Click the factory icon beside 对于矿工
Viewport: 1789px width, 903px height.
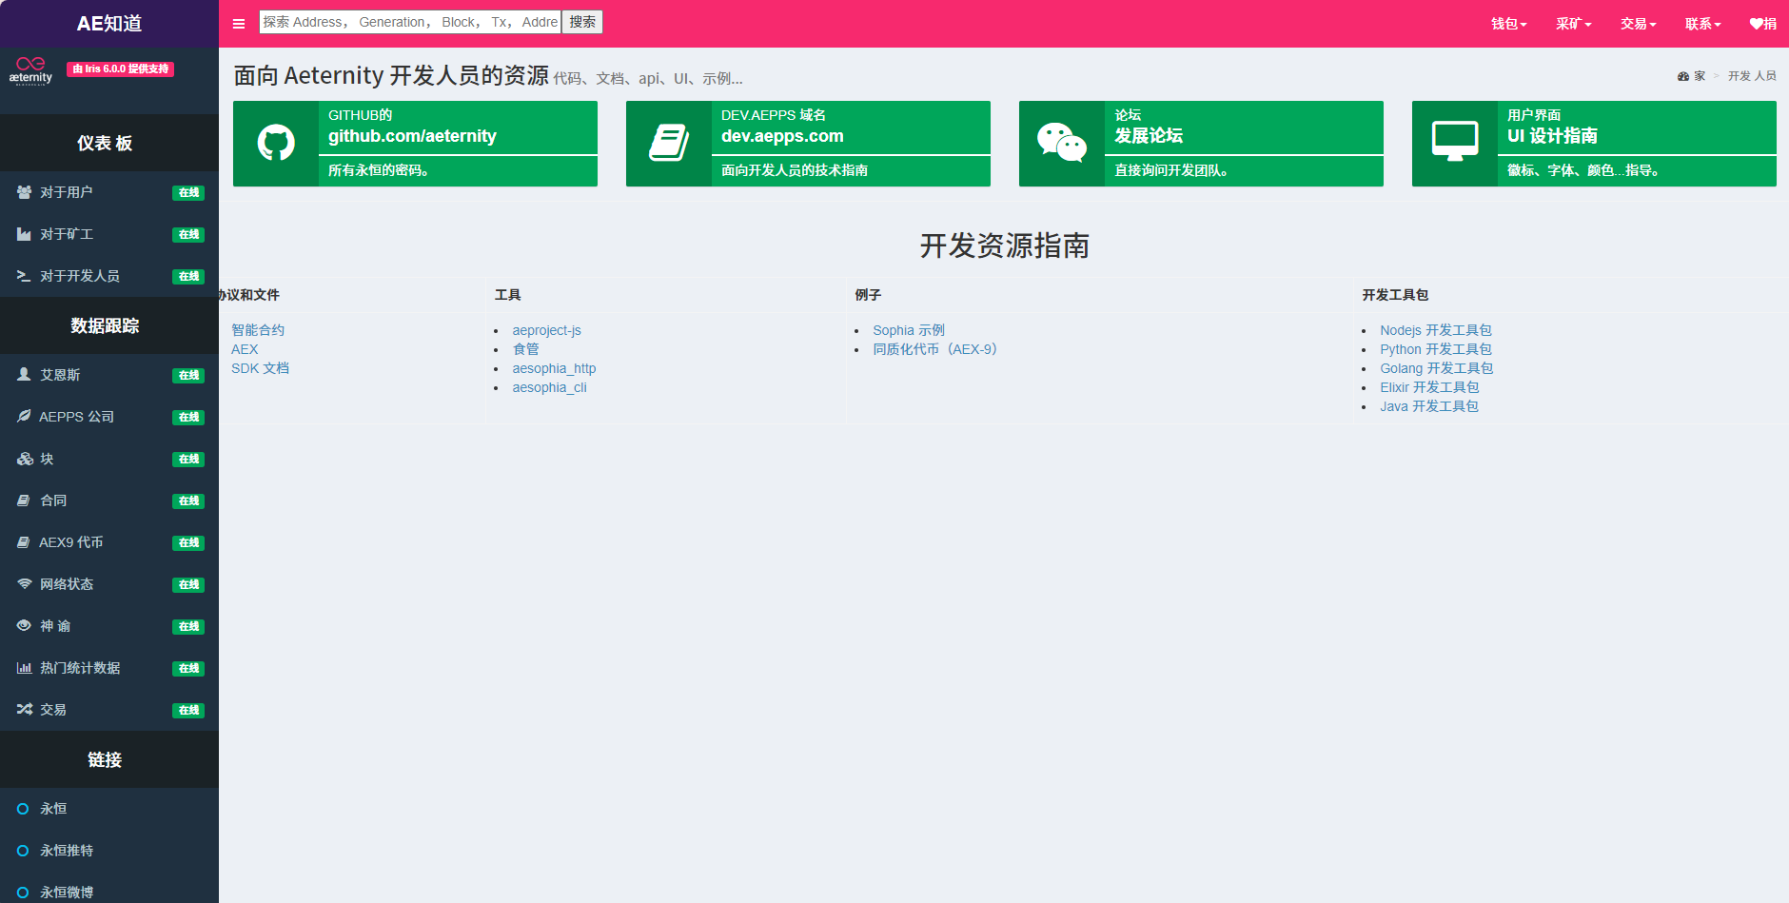click(x=24, y=234)
